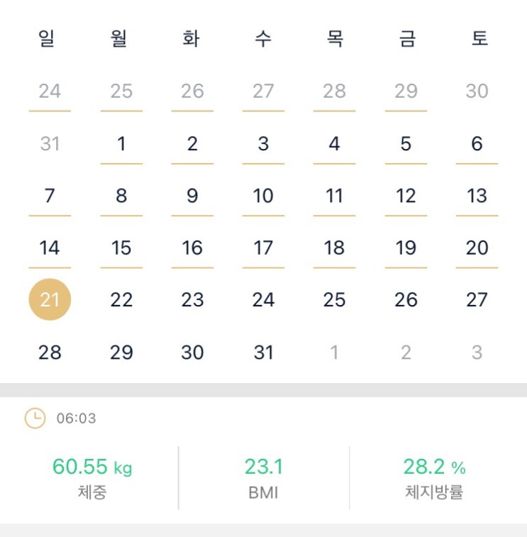527x537 pixels.
Task: Select date 15 on the calendar
Action: pos(121,248)
